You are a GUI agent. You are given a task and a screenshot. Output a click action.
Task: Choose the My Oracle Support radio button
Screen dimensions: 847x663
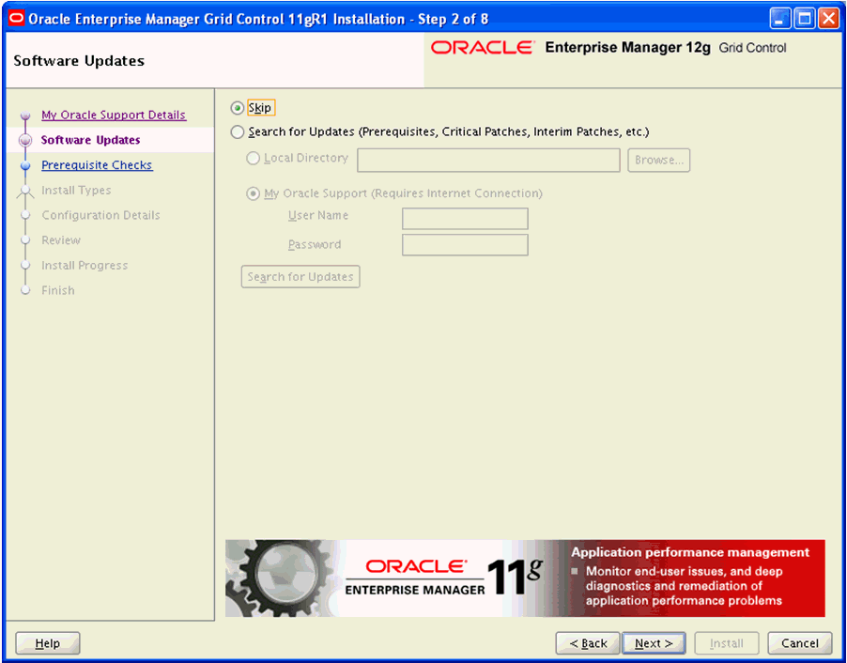point(253,193)
